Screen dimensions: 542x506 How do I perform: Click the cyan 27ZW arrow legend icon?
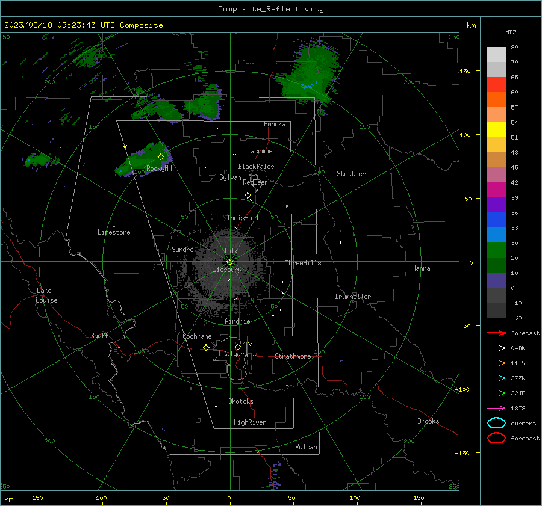496,378
